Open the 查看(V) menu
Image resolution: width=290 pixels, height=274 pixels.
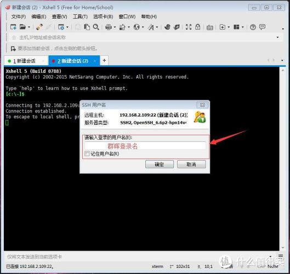click(59, 16)
